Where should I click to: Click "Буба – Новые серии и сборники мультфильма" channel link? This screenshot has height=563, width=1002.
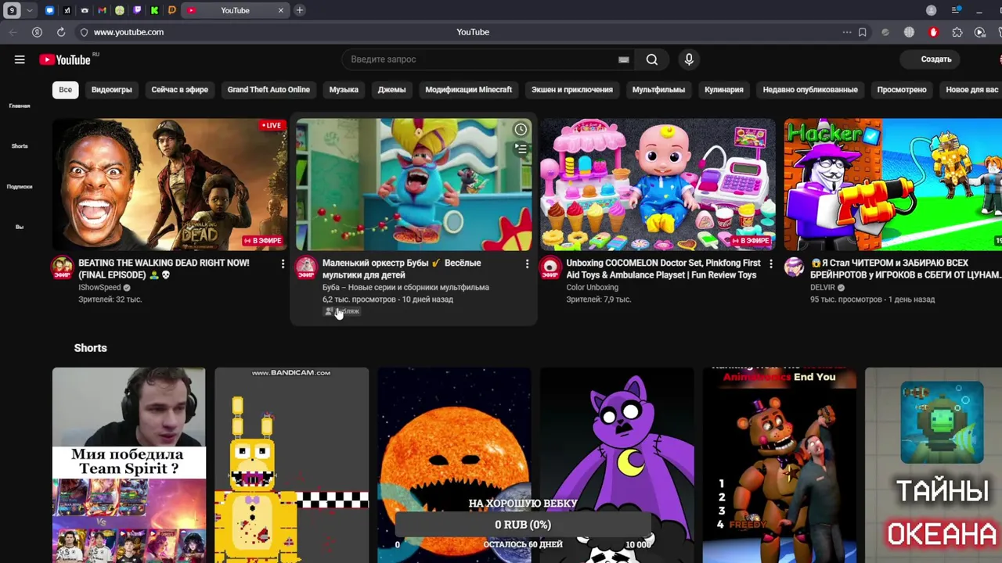[405, 288]
